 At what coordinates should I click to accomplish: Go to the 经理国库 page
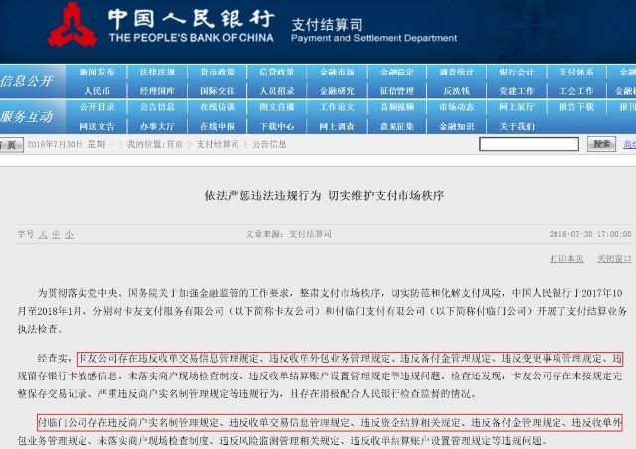157,91
